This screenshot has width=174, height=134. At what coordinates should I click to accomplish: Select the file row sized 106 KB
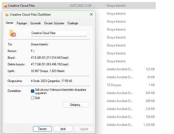(x=131, y=117)
